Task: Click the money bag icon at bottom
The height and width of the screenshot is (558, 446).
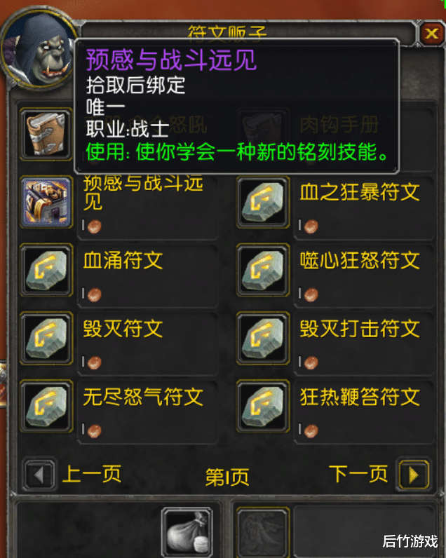Action: coord(187,533)
